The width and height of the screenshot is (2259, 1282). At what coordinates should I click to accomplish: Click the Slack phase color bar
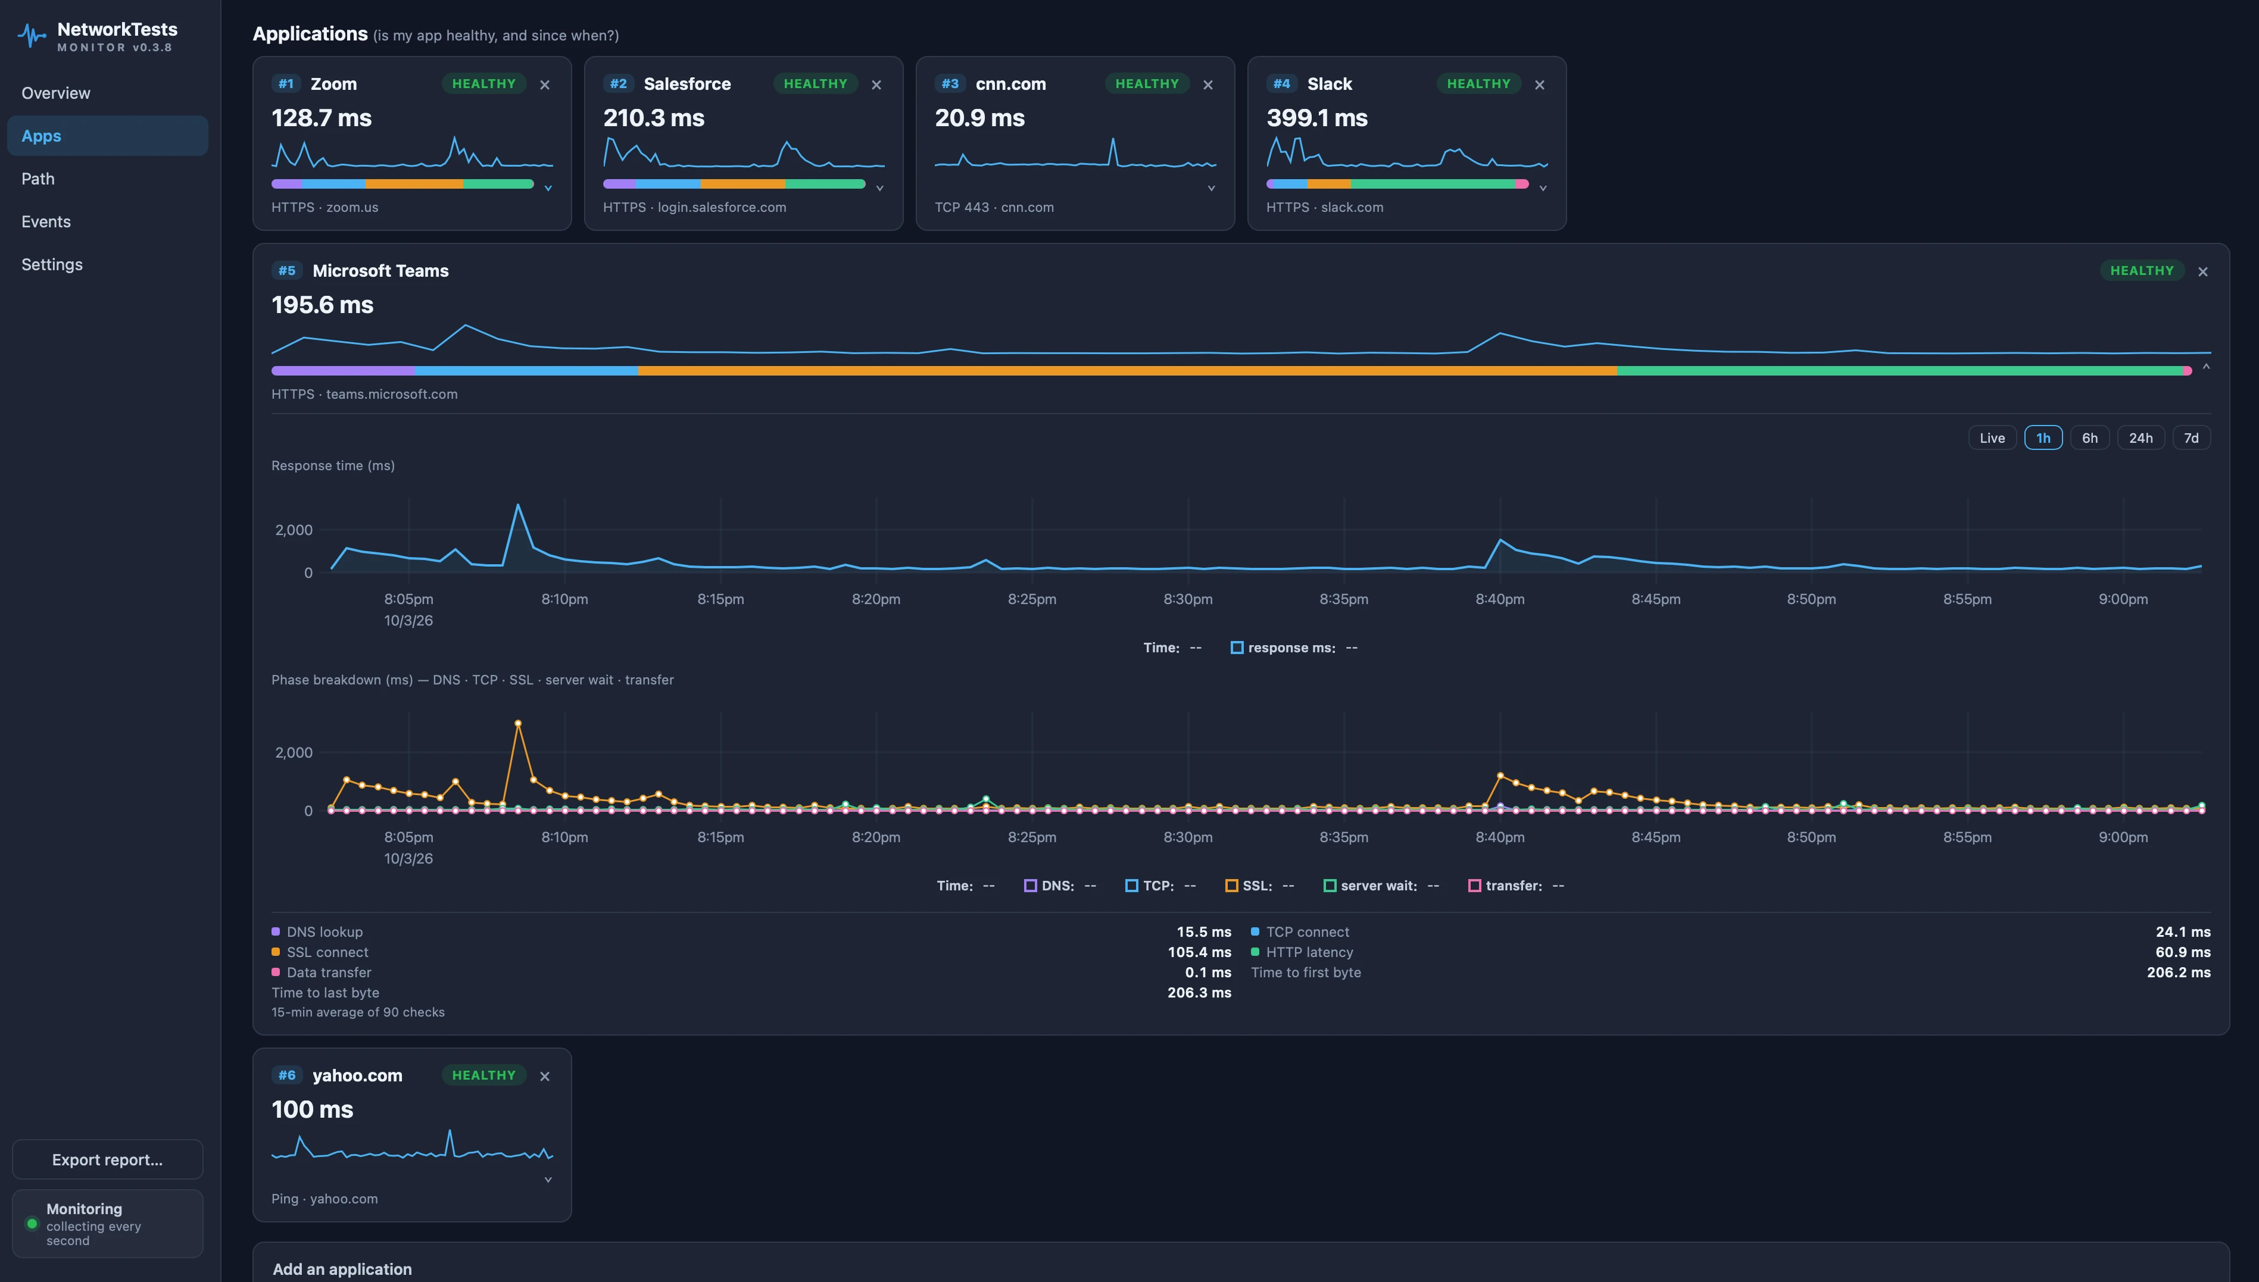[x=1397, y=184]
